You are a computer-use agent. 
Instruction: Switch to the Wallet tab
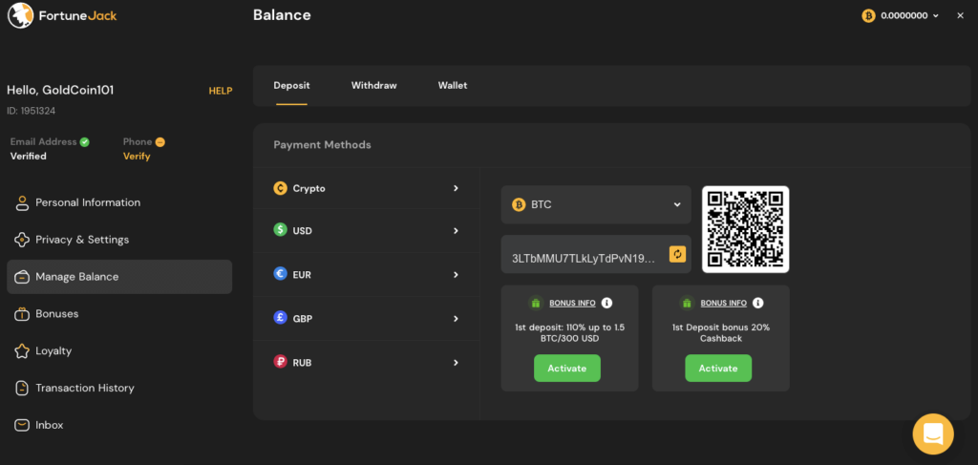click(453, 85)
